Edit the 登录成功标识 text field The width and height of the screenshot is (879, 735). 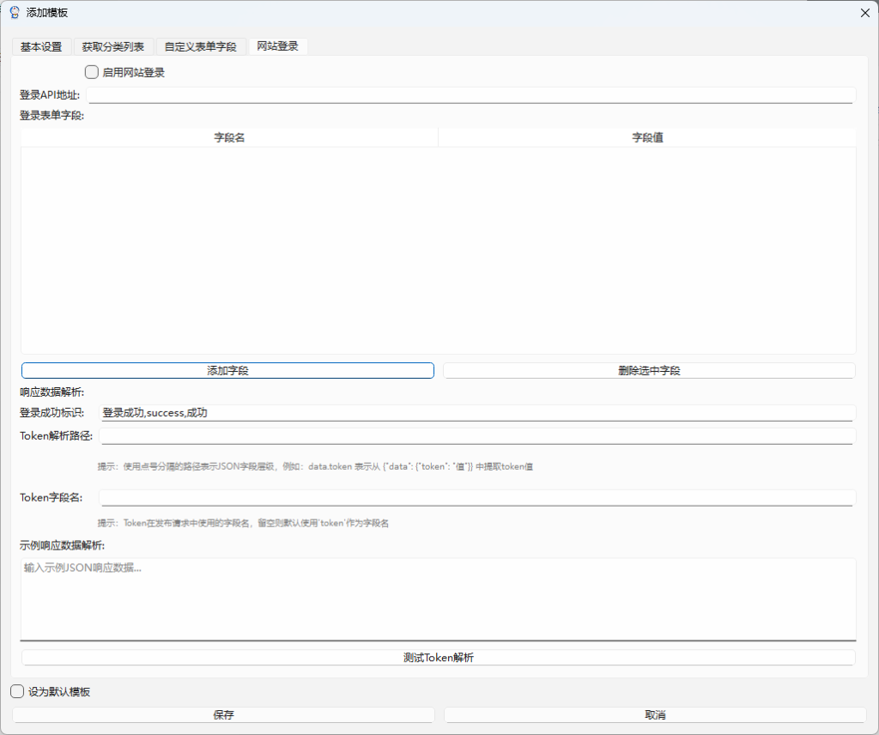click(477, 413)
